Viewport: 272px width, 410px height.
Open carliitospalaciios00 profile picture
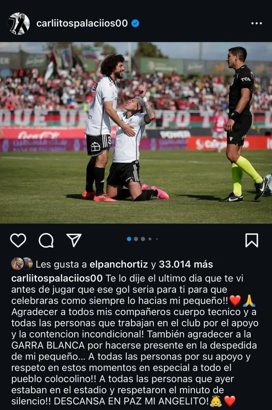18,24
